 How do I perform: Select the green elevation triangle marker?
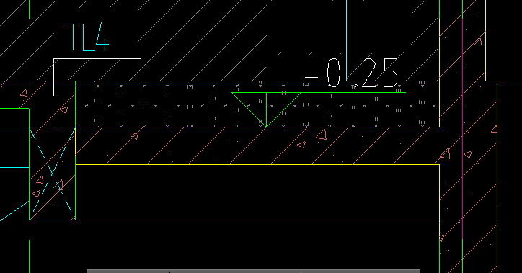pyautogui.click(x=266, y=109)
